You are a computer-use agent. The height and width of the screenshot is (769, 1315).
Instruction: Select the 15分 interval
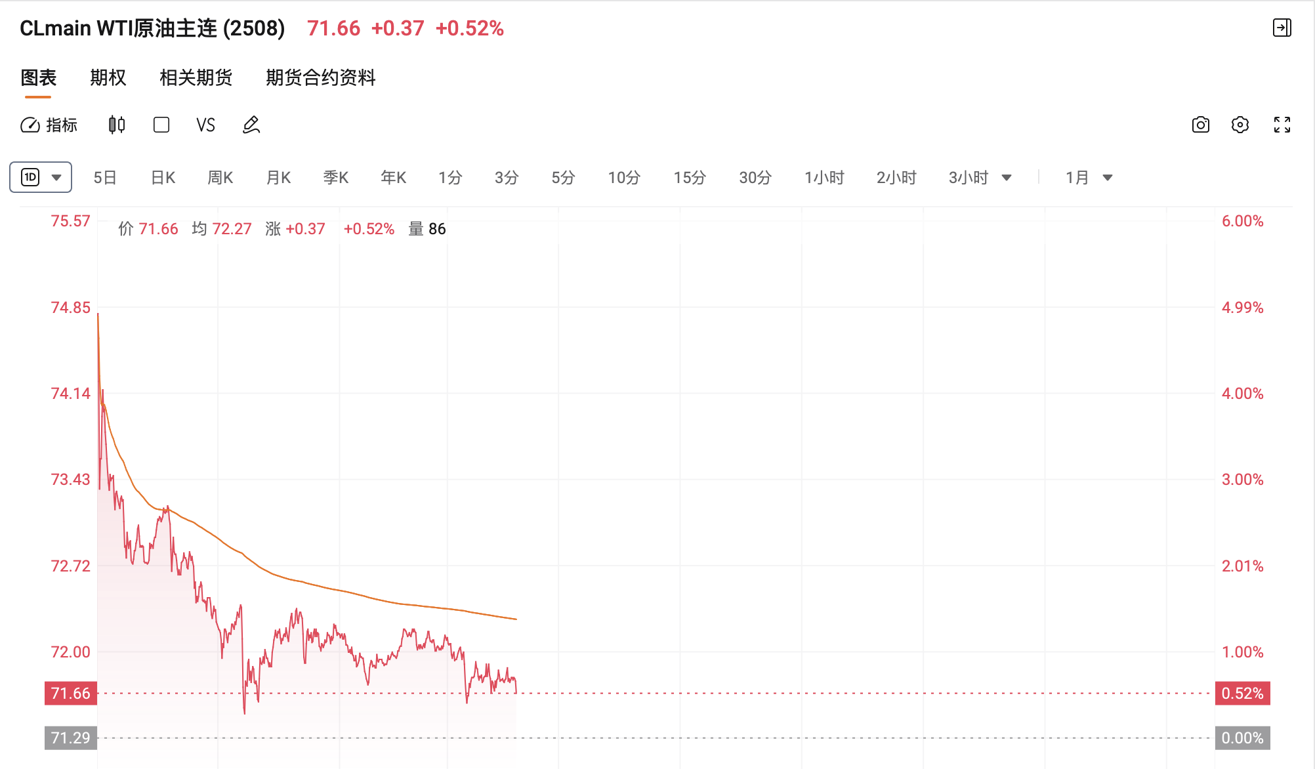[x=689, y=178]
